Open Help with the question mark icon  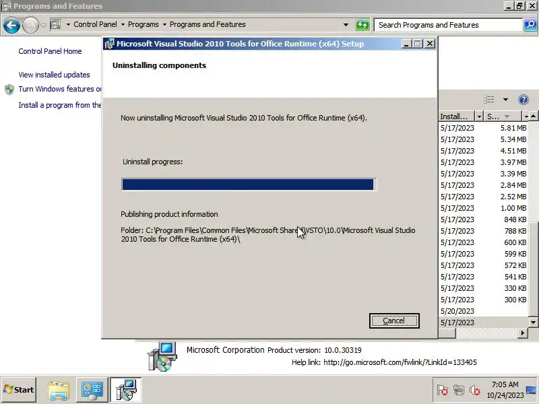[x=523, y=100]
